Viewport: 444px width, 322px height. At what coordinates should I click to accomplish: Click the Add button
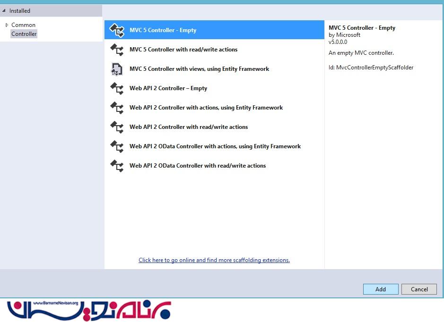click(x=381, y=289)
